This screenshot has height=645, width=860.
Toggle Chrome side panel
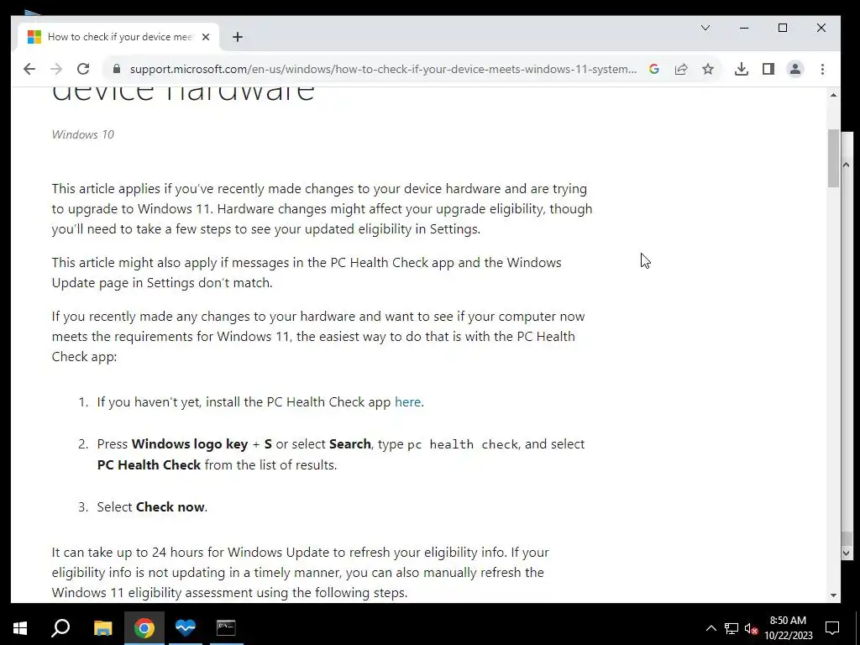(768, 69)
